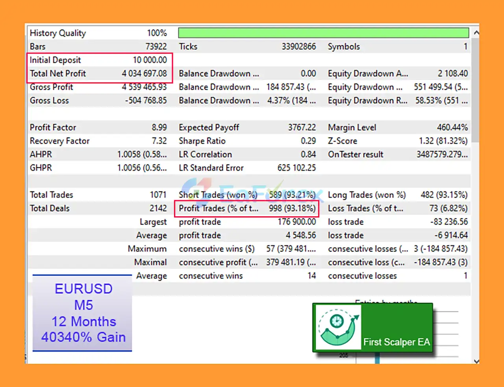Select the Margin Level 460.44% value
Viewport: 504px width, 387px height.
[x=452, y=127]
